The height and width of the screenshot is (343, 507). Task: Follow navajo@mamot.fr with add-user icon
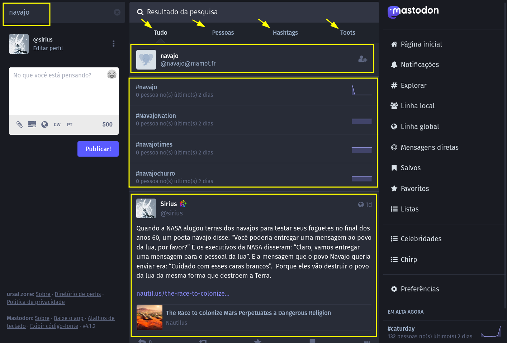[363, 59]
